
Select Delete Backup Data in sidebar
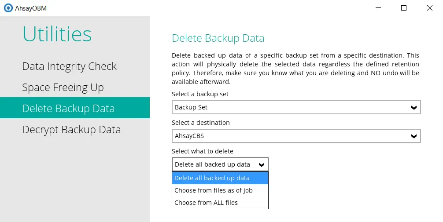(74, 108)
